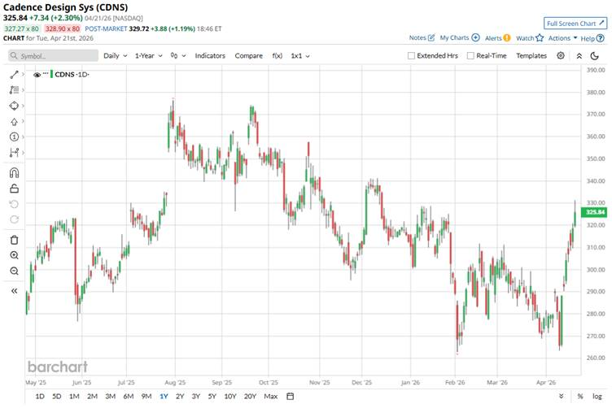Collapse the left drawing toolbar
The height and width of the screenshot is (408, 612).
[14, 291]
